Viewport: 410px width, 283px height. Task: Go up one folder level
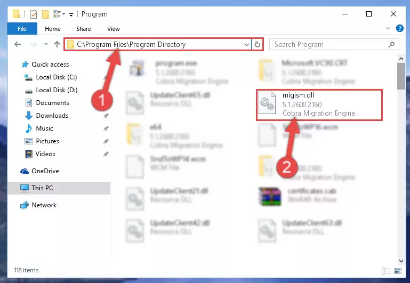click(57, 44)
